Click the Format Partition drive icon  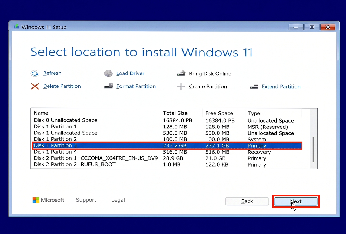[108, 86]
